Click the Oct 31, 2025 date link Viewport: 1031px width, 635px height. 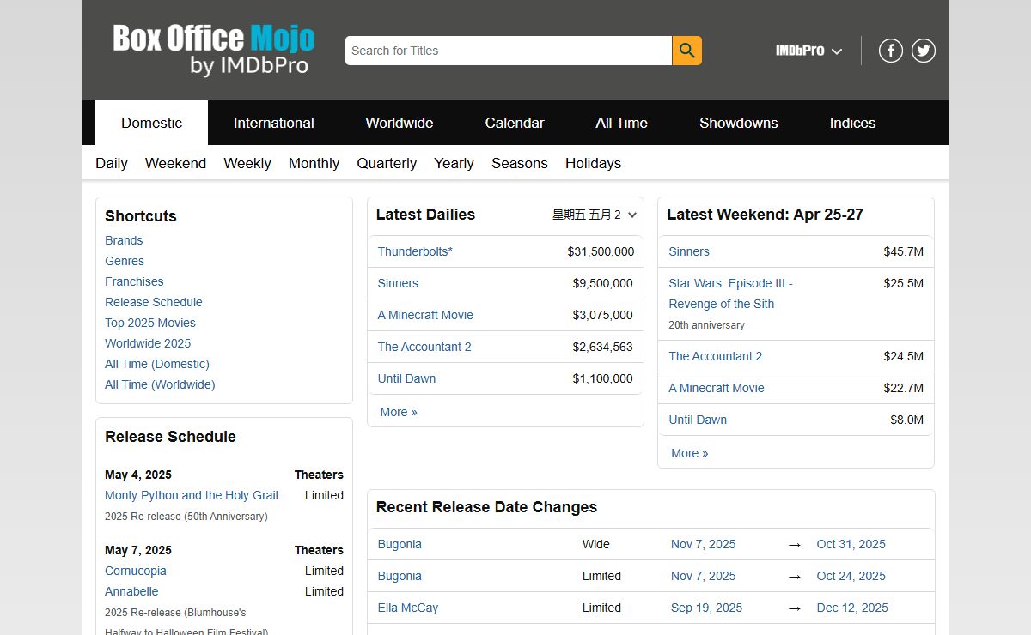tap(851, 544)
